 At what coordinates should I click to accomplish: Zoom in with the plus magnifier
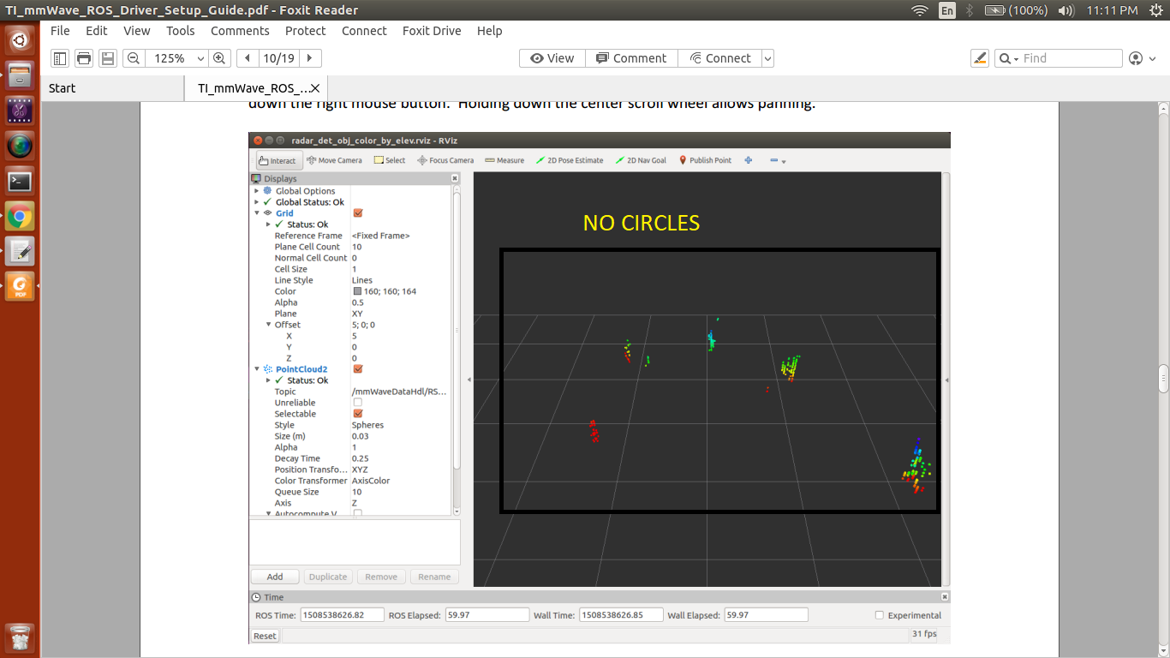pos(219,58)
